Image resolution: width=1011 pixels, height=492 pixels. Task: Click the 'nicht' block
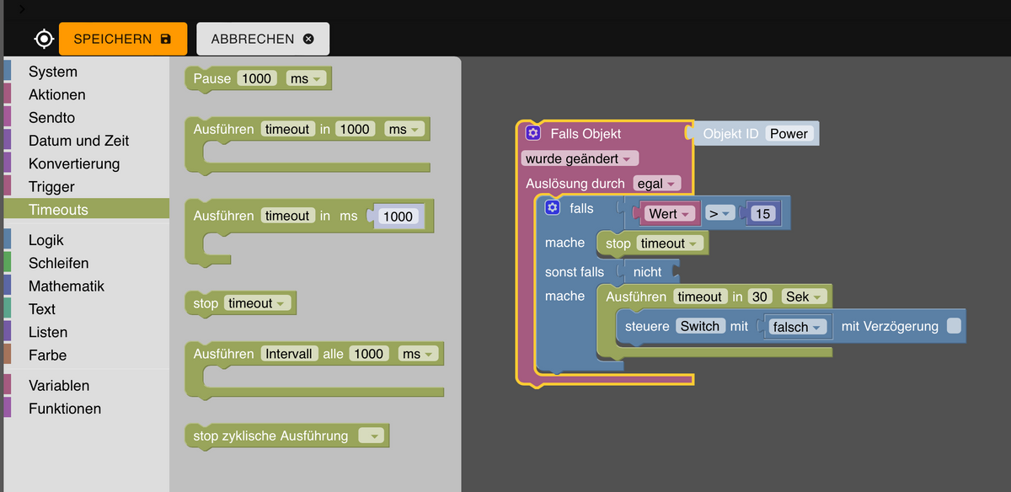(648, 272)
